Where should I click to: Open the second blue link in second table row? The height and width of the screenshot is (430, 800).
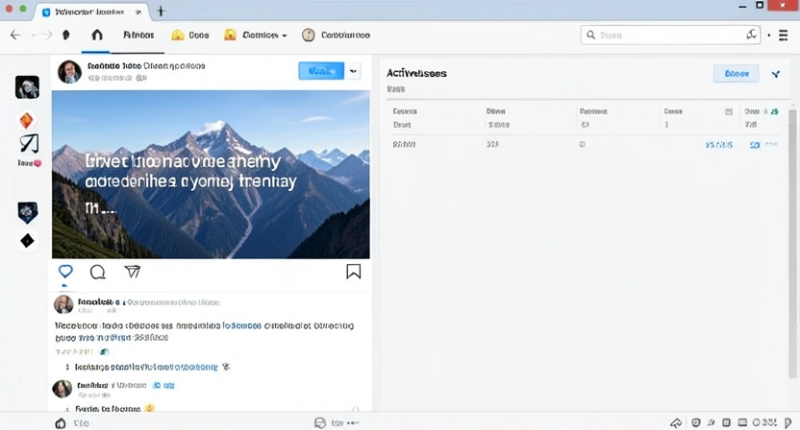(x=755, y=145)
